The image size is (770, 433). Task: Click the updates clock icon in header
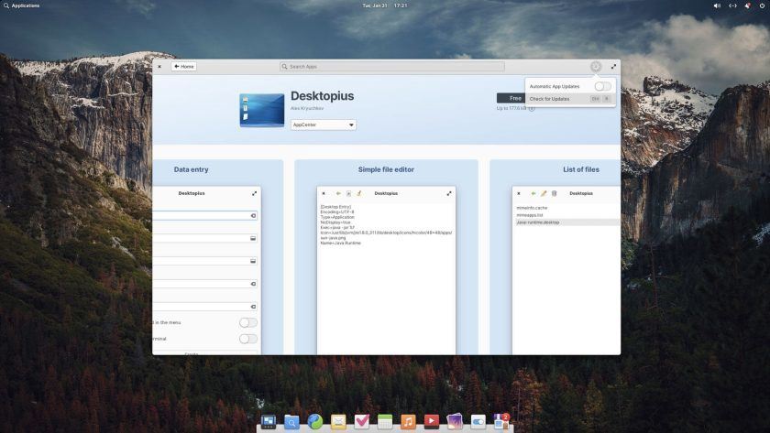tap(596, 67)
